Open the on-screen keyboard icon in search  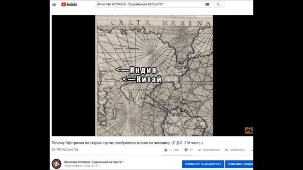[x=207, y=4]
